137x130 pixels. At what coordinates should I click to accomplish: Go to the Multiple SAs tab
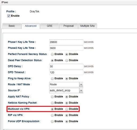pos(87,26)
